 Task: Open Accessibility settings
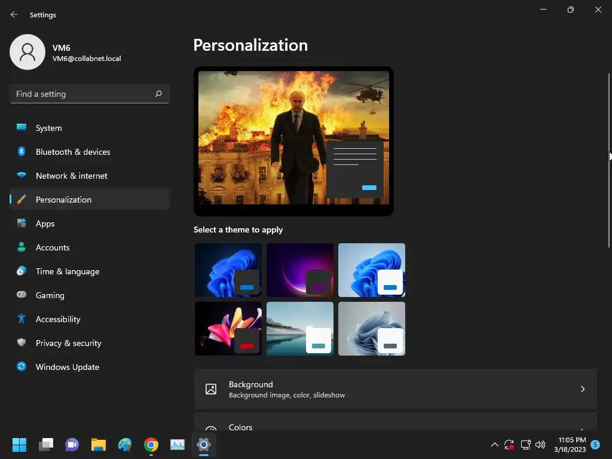pyautogui.click(x=90, y=319)
